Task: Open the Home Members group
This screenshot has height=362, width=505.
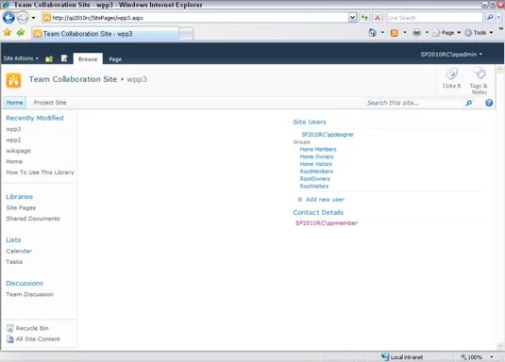Action: pos(318,149)
